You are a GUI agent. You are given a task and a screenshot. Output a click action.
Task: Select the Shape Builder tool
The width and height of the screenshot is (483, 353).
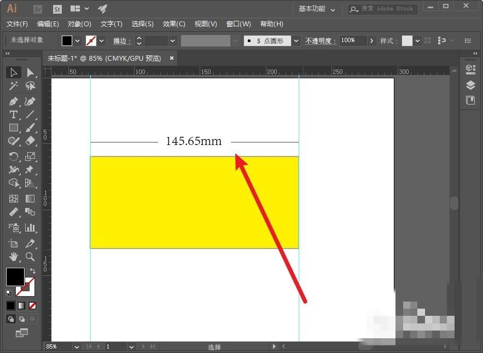(x=14, y=183)
